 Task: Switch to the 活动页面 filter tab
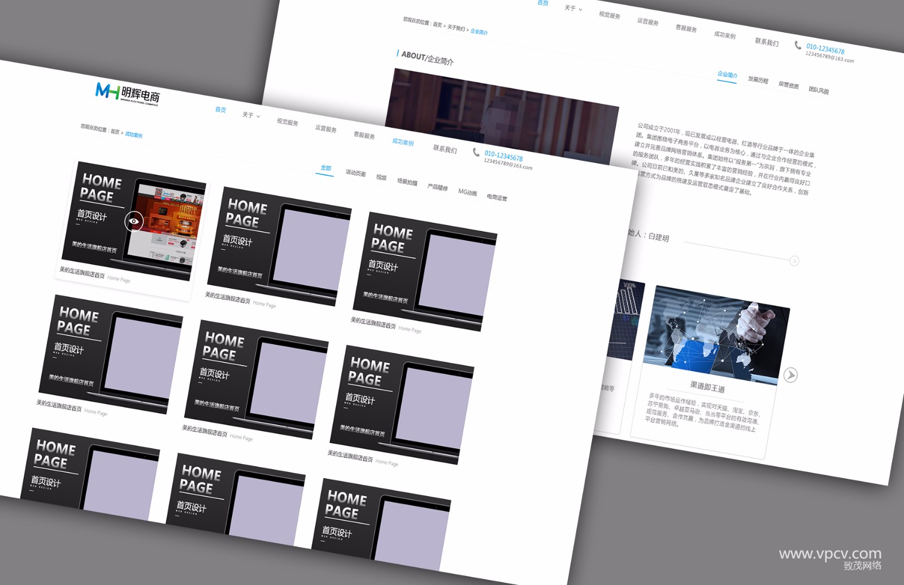click(355, 173)
